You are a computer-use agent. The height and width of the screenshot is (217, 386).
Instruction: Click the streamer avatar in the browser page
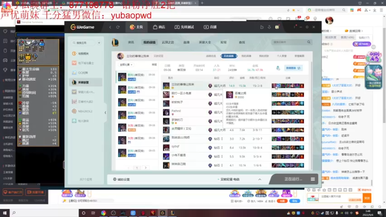point(329,20)
